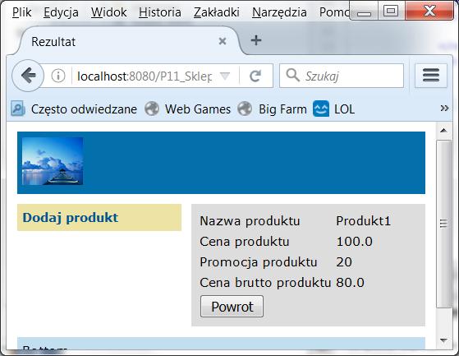The image size is (459, 356).
Task: Open the Zakładki menu
Action: 217,12
